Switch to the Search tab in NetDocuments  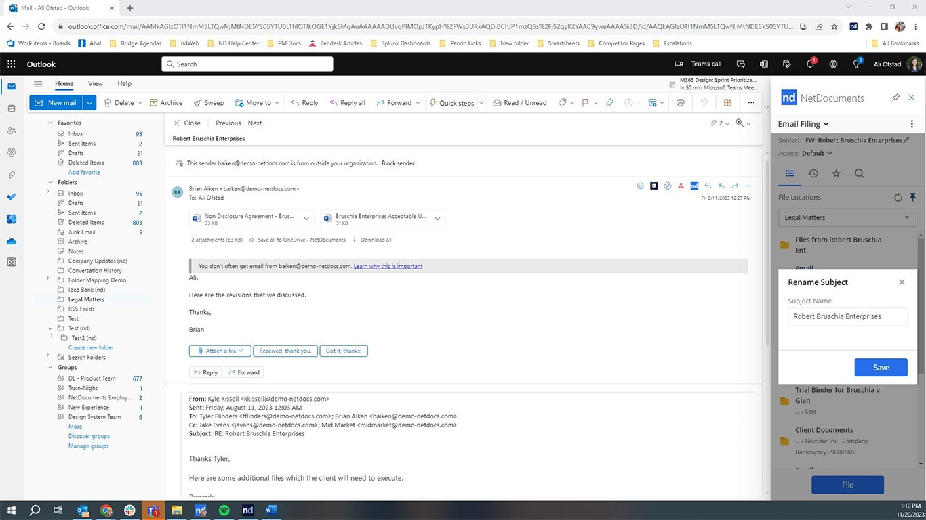point(859,173)
